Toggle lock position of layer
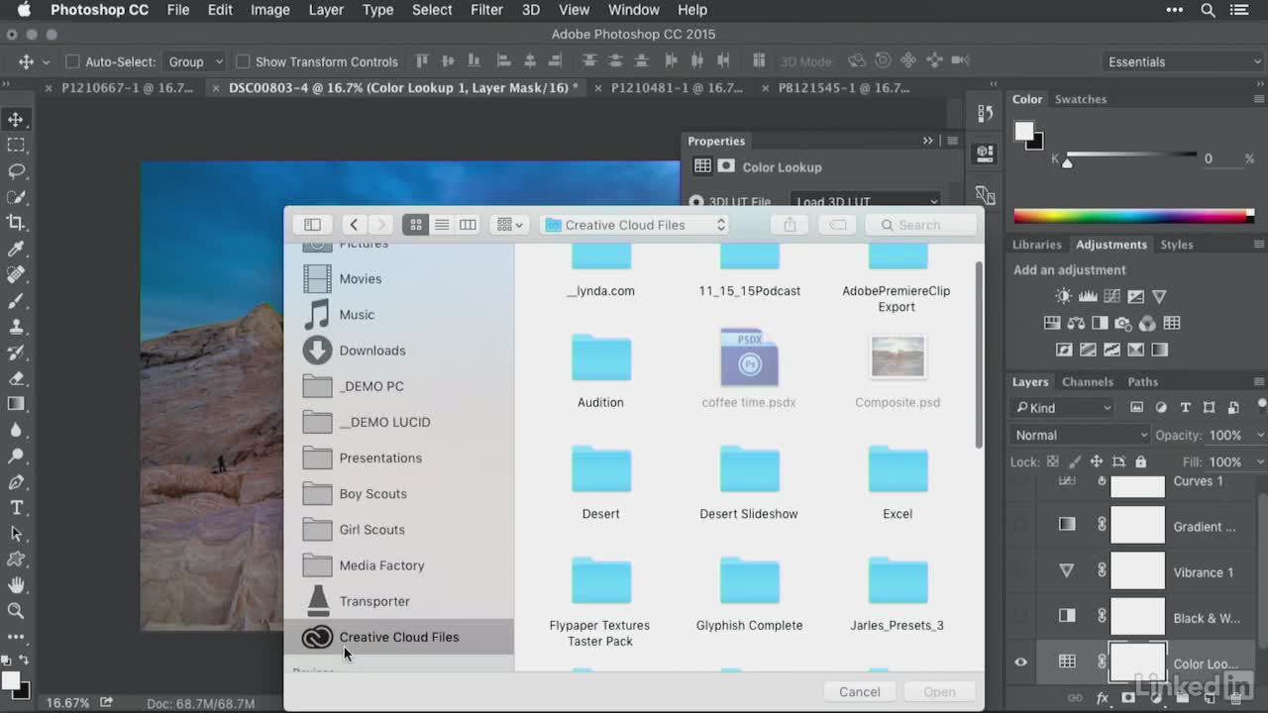1268x713 pixels. [1096, 461]
